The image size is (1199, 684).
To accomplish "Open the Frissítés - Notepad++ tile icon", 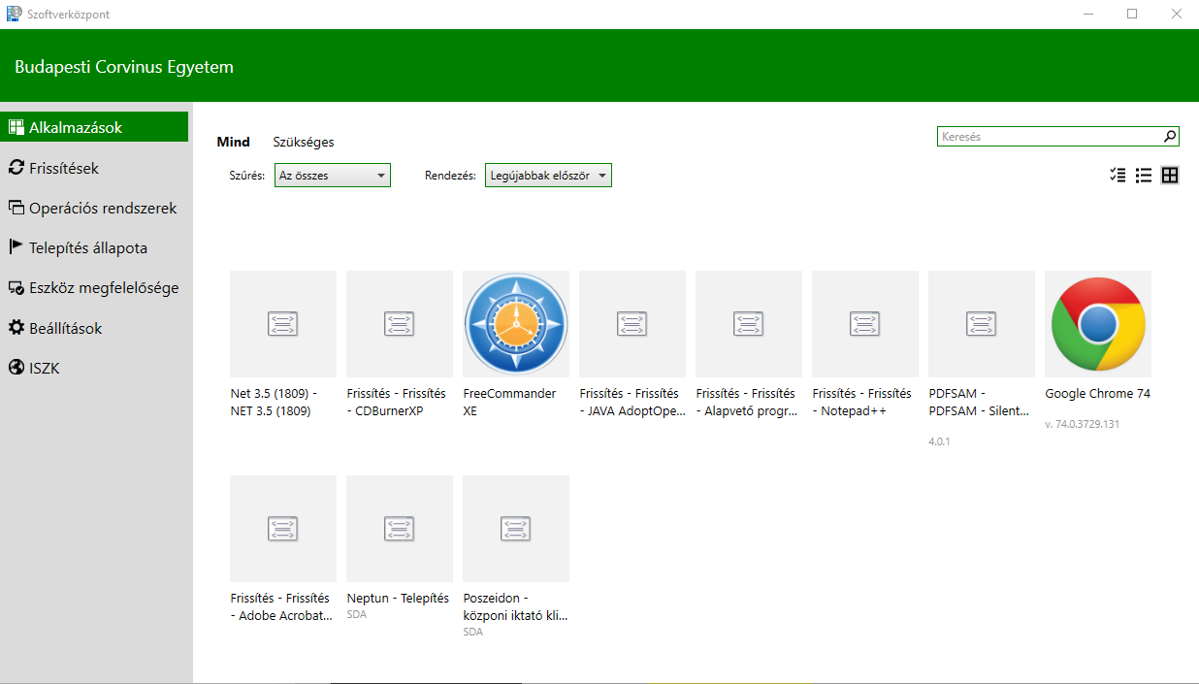I will tap(865, 324).
